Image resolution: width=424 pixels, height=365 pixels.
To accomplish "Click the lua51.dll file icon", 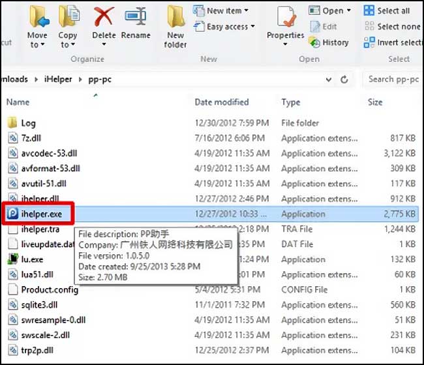I will 12,274.
